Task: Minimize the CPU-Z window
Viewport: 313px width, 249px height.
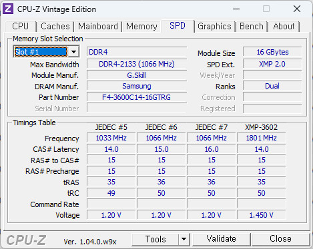Action: tap(236, 9)
